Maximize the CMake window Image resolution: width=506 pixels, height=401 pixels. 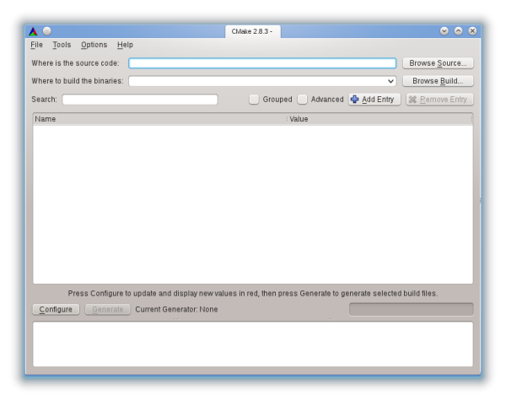[458, 31]
